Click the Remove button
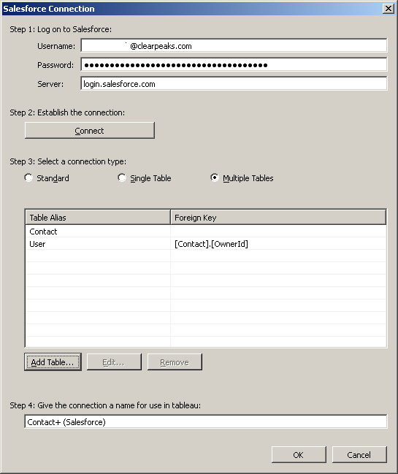The height and width of the screenshot is (474, 398). coord(175,362)
